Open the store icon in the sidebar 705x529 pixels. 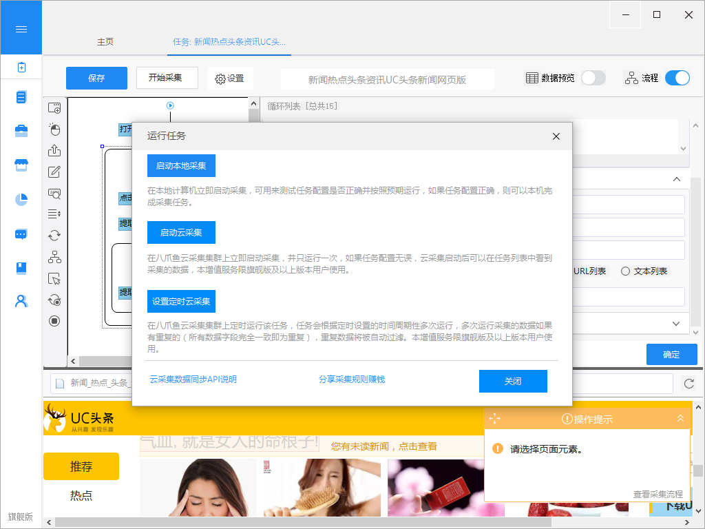pyautogui.click(x=21, y=165)
